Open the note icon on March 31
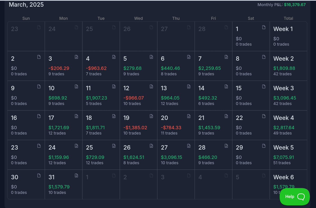The width and height of the screenshot is (316, 208). point(76,175)
